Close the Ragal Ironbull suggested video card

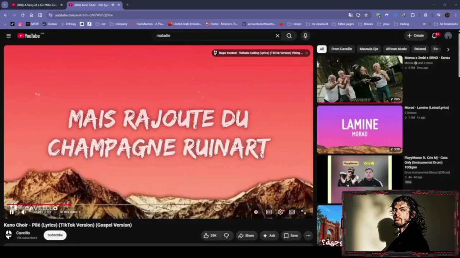pos(307,53)
